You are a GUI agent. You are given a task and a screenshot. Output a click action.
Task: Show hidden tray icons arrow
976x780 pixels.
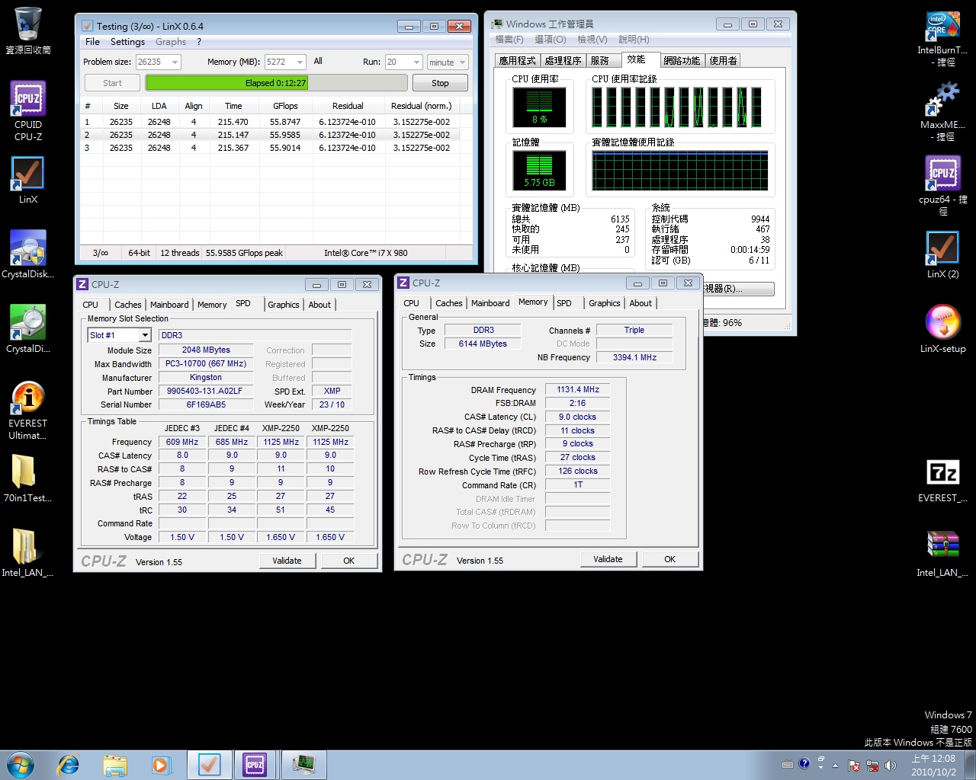(836, 765)
